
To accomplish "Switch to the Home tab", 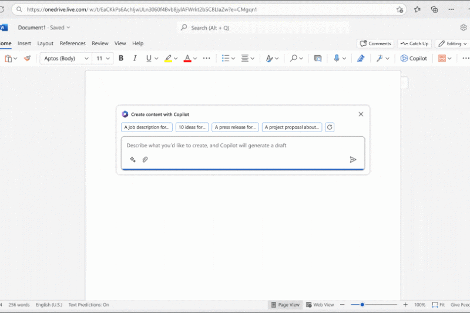I will coord(5,43).
